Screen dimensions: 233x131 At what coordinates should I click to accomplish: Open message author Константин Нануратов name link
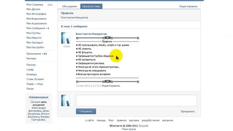(x=91, y=34)
